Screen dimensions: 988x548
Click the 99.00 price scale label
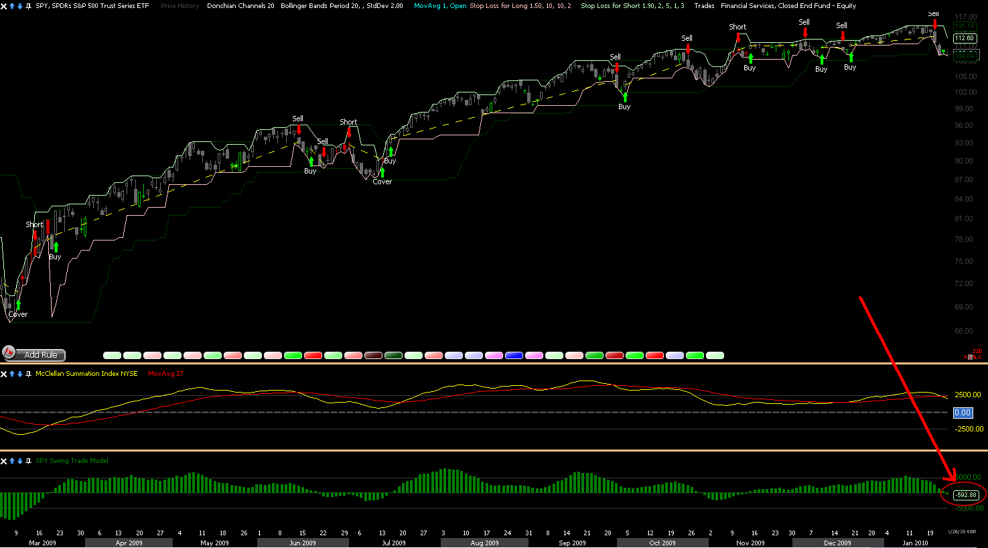(x=964, y=109)
